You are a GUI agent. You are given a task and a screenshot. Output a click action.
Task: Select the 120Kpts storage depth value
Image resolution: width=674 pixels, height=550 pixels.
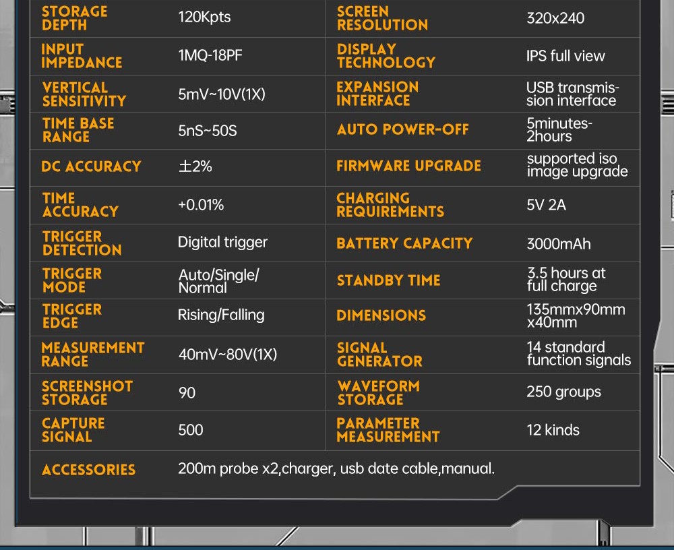(204, 18)
